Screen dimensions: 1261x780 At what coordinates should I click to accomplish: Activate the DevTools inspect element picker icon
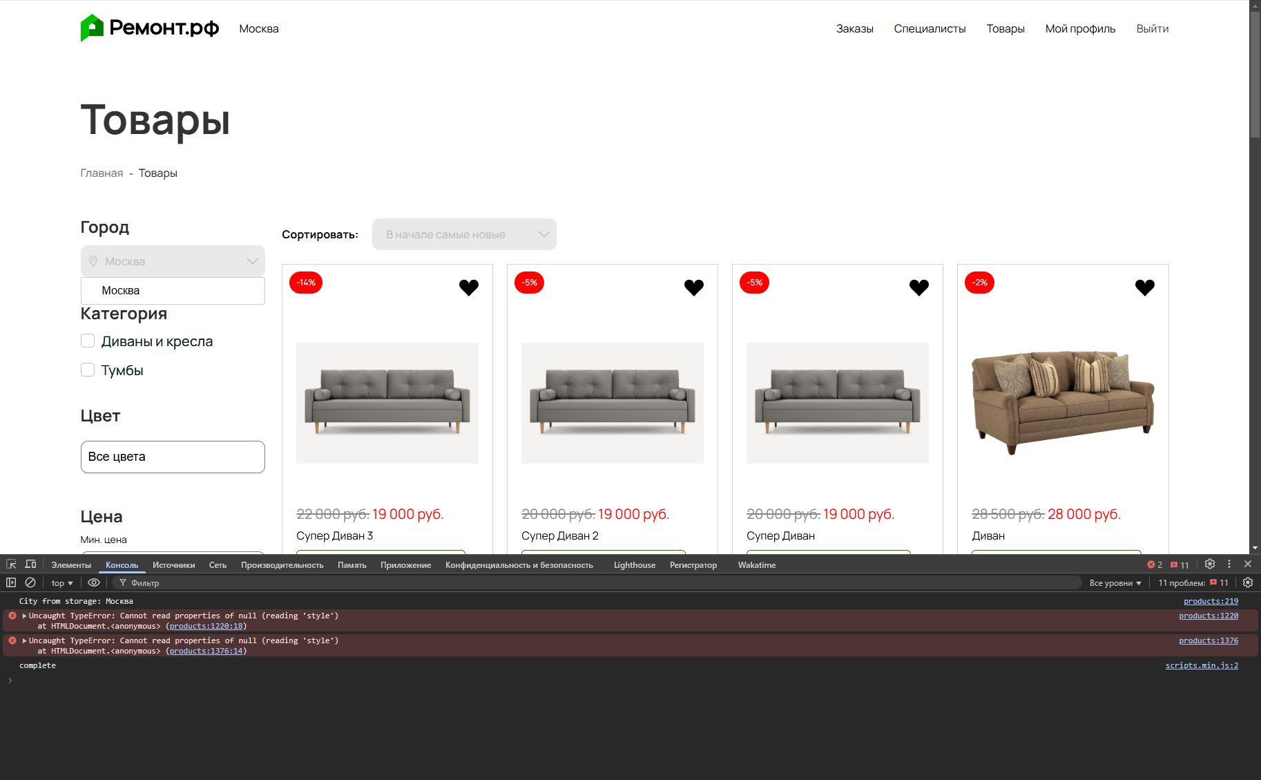[11, 564]
